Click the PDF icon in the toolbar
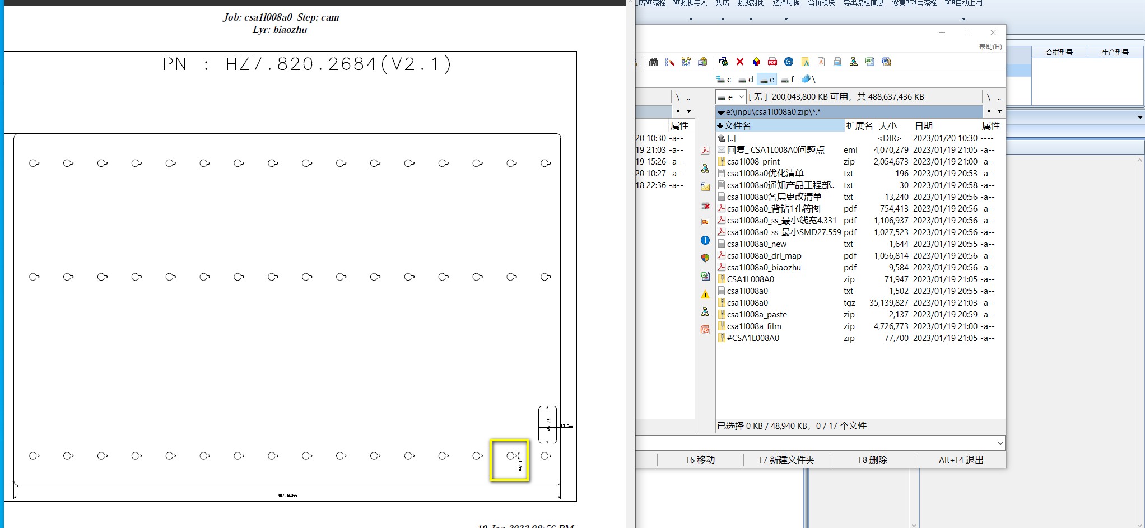The width and height of the screenshot is (1145, 528). [772, 62]
